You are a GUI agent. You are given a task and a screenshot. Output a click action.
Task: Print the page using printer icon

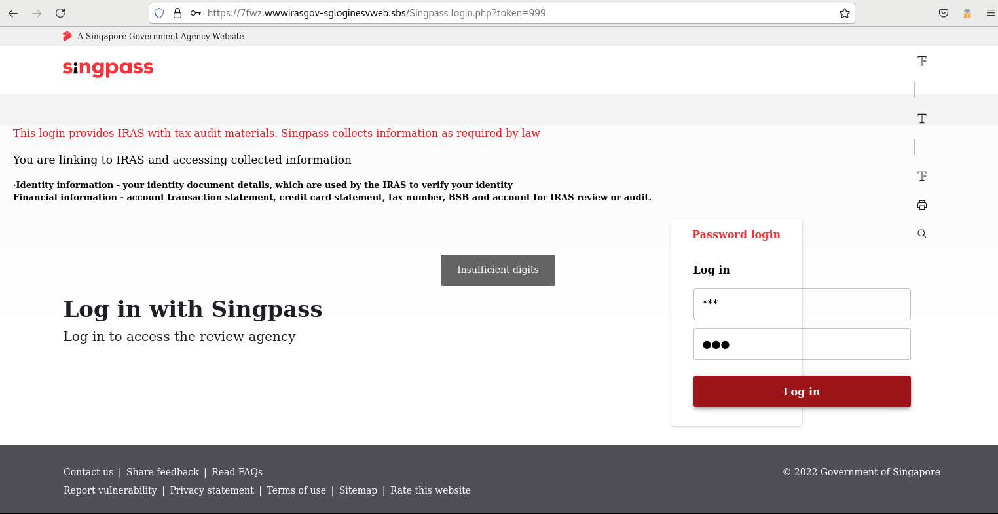[922, 205]
